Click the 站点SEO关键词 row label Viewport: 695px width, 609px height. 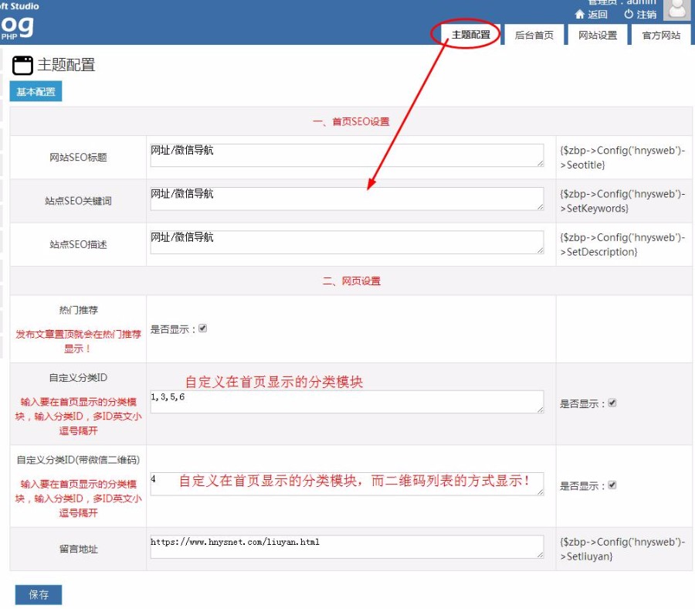click(x=79, y=201)
